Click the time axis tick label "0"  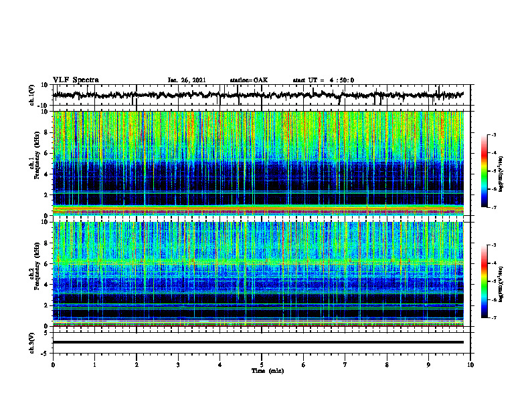(x=53, y=365)
